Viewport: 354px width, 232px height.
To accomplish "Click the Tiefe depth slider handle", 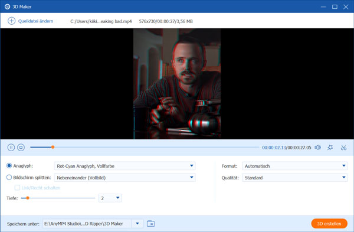I will pyautogui.click(x=28, y=198).
